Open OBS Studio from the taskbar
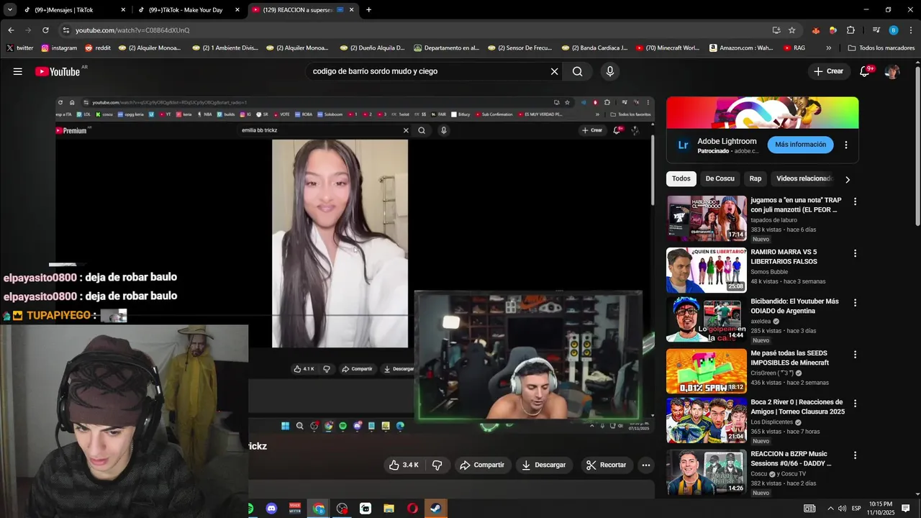Image resolution: width=921 pixels, height=518 pixels. (x=342, y=509)
